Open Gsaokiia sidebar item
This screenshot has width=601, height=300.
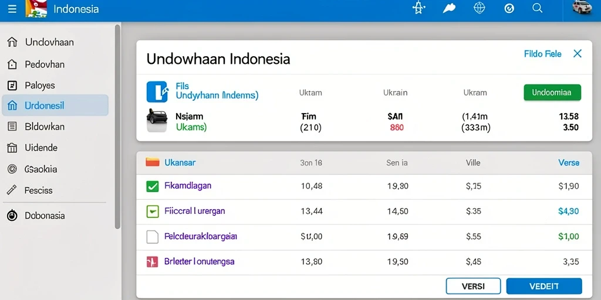pyautogui.click(x=42, y=169)
